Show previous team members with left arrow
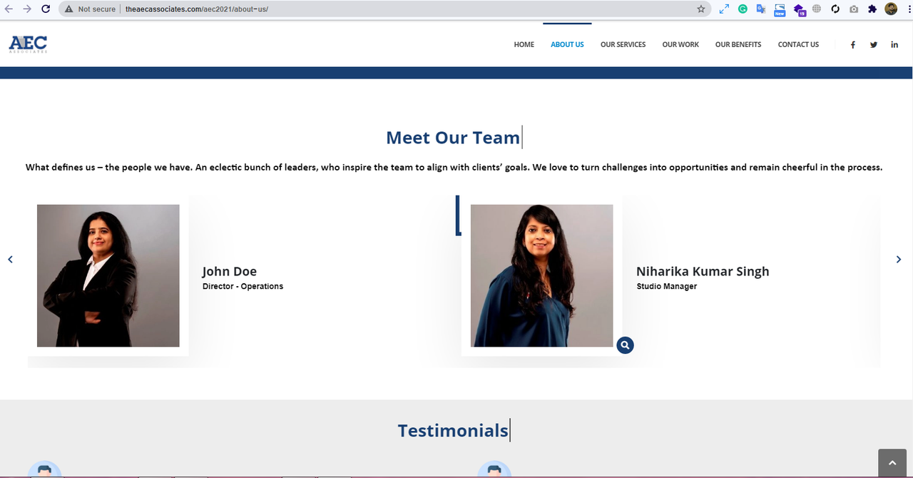Viewport: 913px width, 478px height. click(10, 259)
